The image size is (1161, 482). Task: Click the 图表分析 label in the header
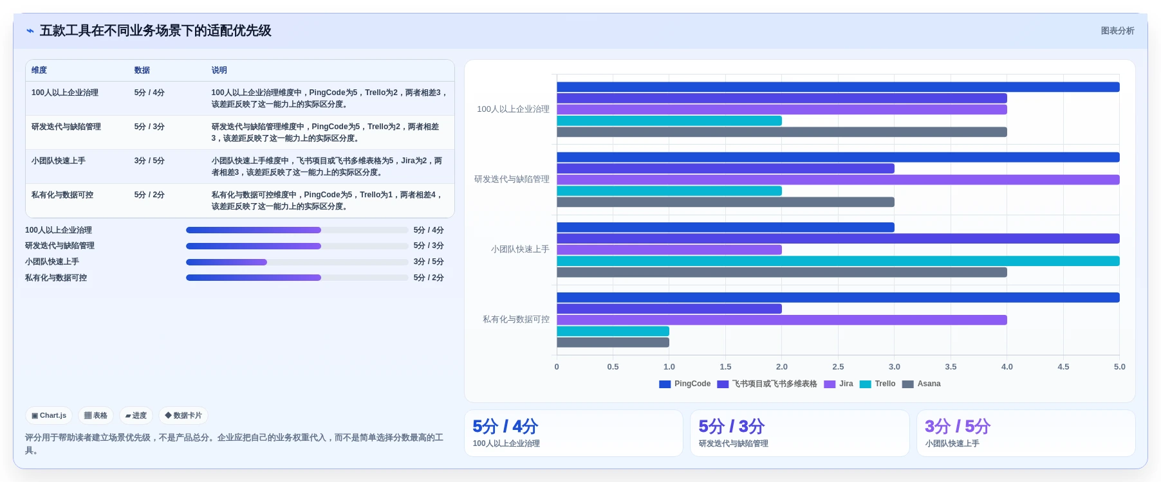pos(1117,31)
